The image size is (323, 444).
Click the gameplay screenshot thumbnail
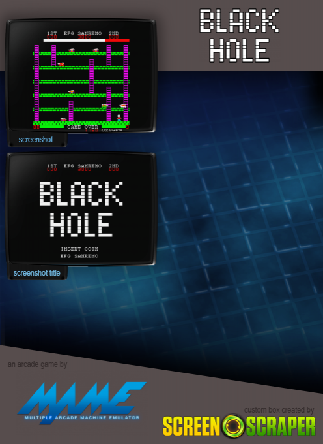[x=81, y=75]
